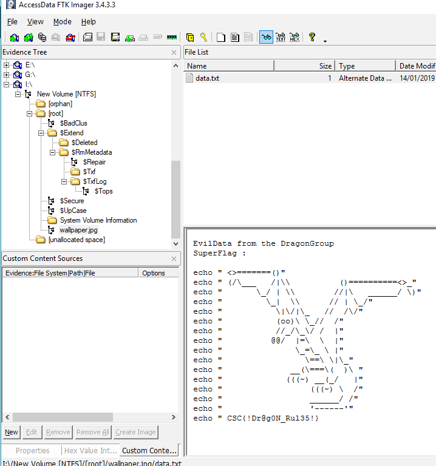Click the grayed Decrypt AD1 Image icon
The height and width of the screenshot is (466, 436).
[x=157, y=37]
